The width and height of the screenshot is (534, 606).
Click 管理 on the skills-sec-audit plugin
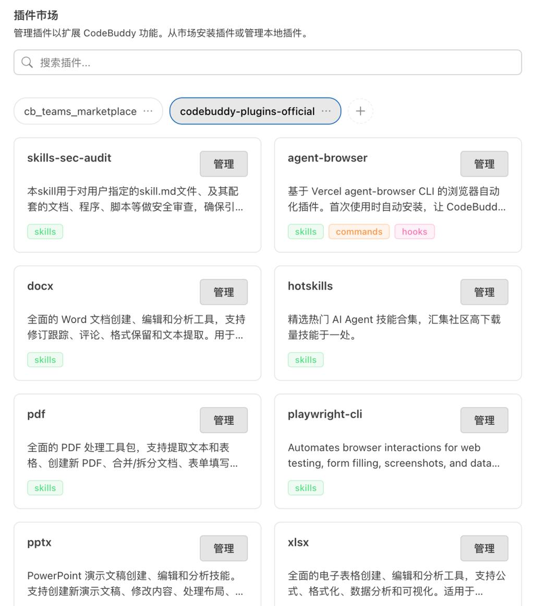224,164
